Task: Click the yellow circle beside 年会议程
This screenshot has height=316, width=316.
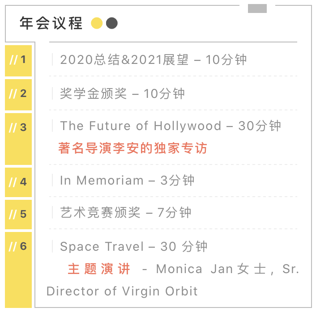Action: (x=97, y=23)
